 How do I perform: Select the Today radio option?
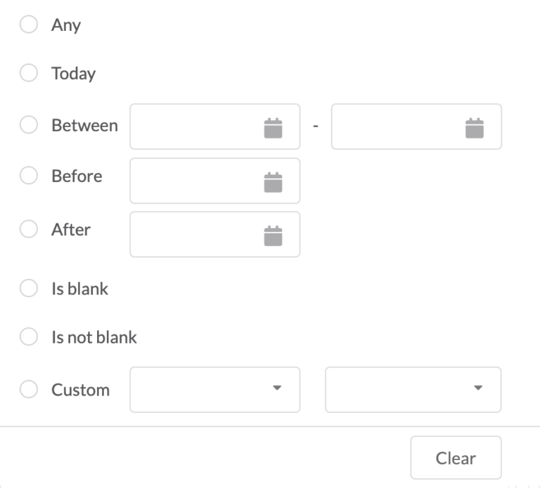coord(29,72)
